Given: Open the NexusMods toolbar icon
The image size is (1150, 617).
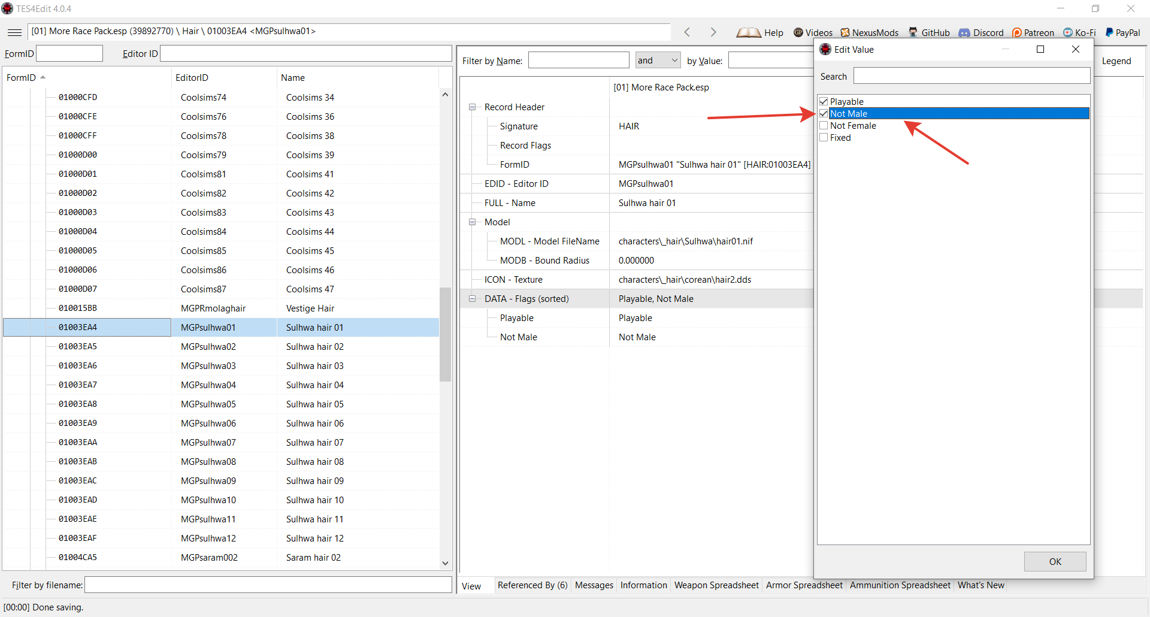Looking at the screenshot, I should coord(845,33).
